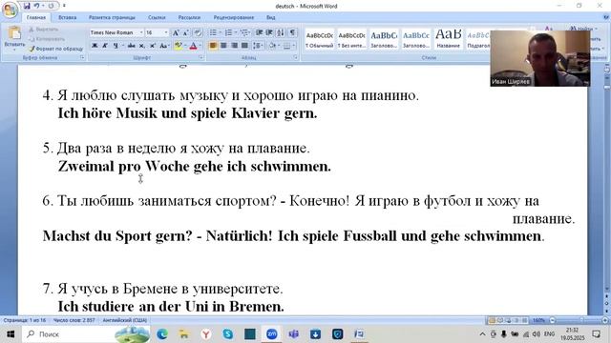Click the subscript x₂ icon

point(142,46)
